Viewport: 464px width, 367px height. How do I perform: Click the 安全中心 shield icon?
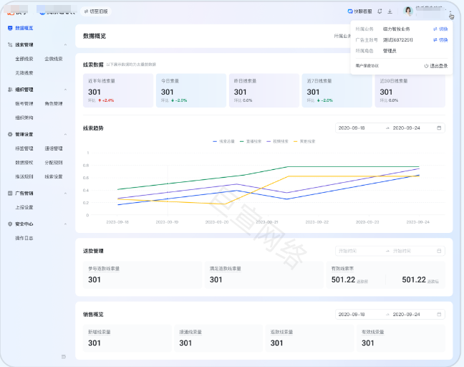click(10, 224)
